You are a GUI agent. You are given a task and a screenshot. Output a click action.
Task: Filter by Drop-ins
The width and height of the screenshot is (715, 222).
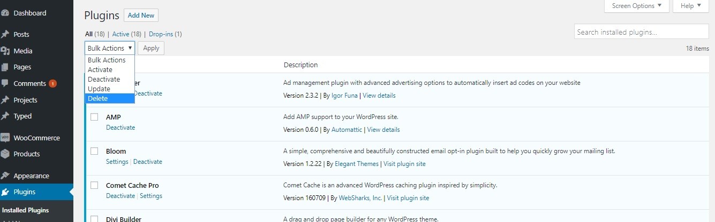click(x=161, y=34)
